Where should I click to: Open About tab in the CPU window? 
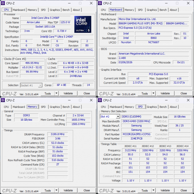click(76, 10)
